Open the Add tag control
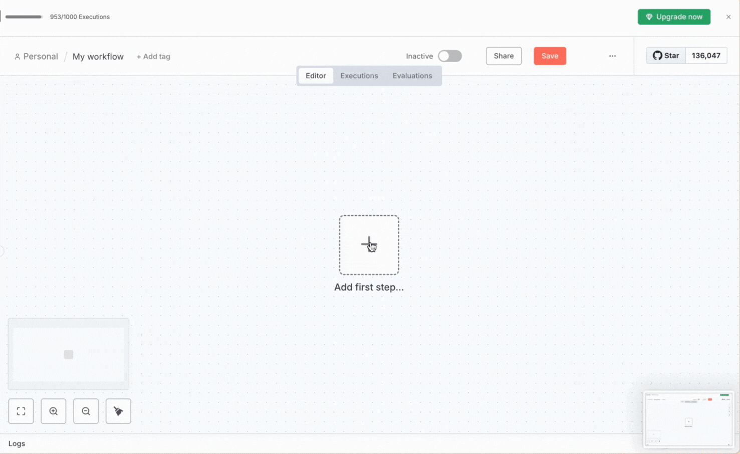The image size is (740, 454). [x=153, y=56]
